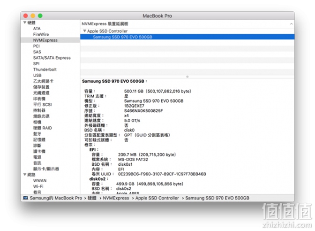This screenshot has height=231, width=315.
Task: Select 燒錄光碟 in the sidebar
Action: (x=41, y=116)
